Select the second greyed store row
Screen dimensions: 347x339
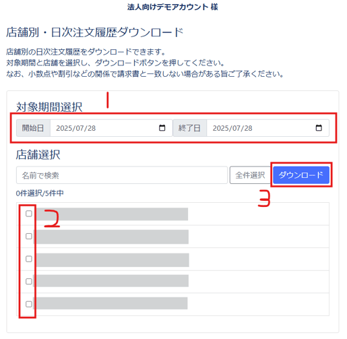[172, 237]
